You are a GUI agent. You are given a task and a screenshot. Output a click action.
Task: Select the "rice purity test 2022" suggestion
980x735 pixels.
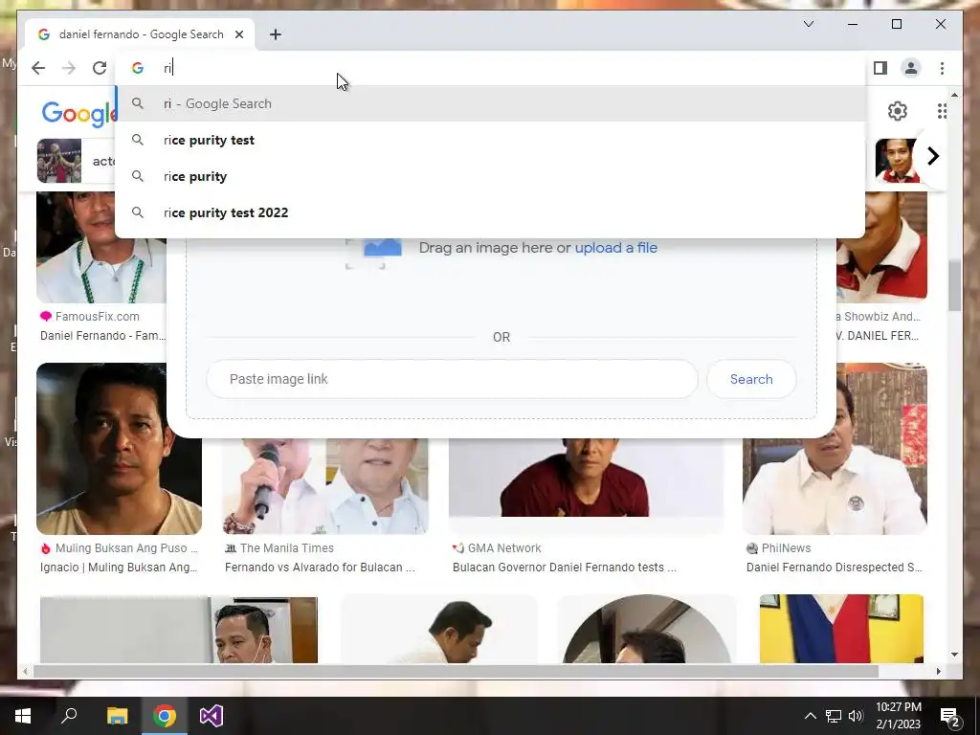coord(490,212)
